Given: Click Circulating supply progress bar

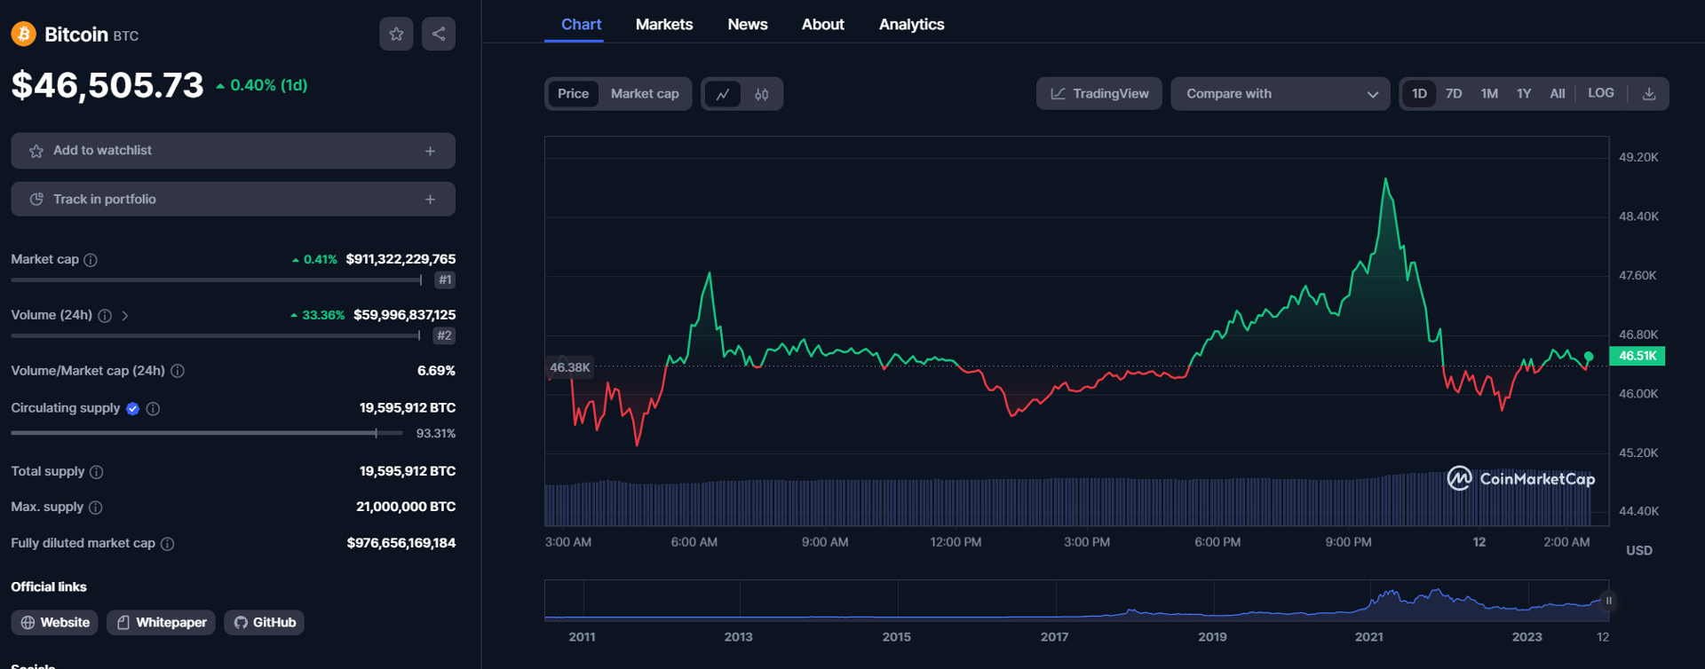Looking at the screenshot, I should coord(207,434).
